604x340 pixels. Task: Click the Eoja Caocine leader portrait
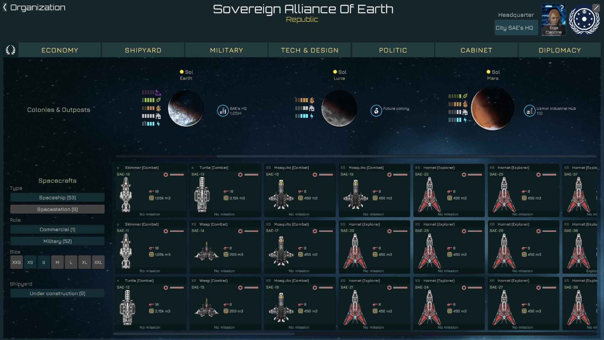click(x=553, y=20)
